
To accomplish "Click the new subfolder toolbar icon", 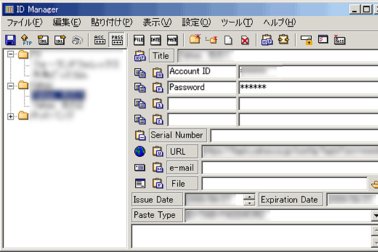I will 211,40.
